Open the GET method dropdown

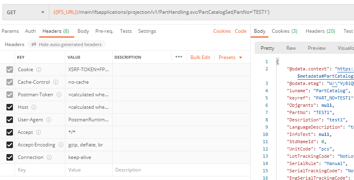click(25, 13)
